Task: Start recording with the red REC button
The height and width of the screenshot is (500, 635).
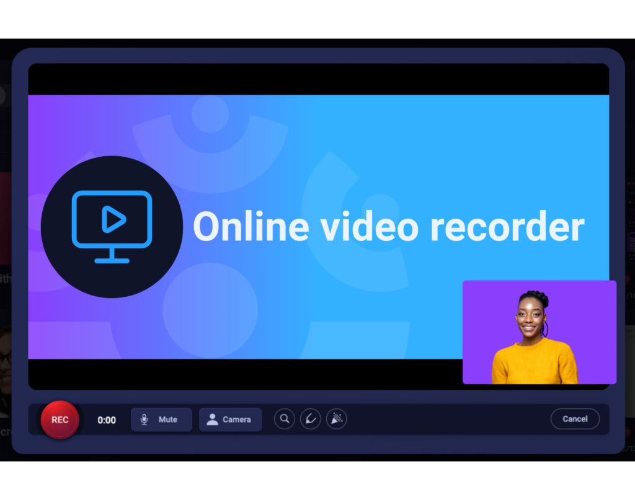Action: coord(60,419)
